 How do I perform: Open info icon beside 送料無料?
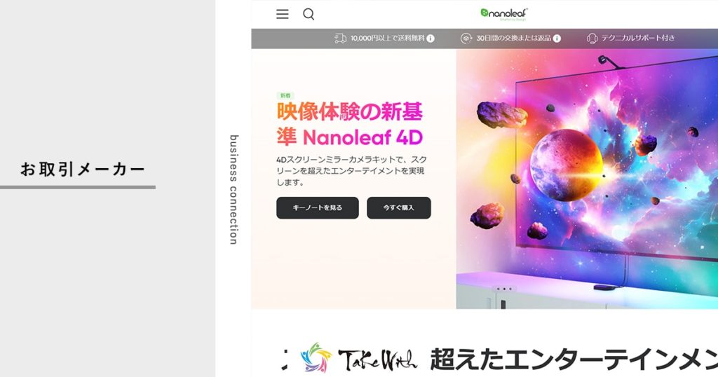point(431,39)
